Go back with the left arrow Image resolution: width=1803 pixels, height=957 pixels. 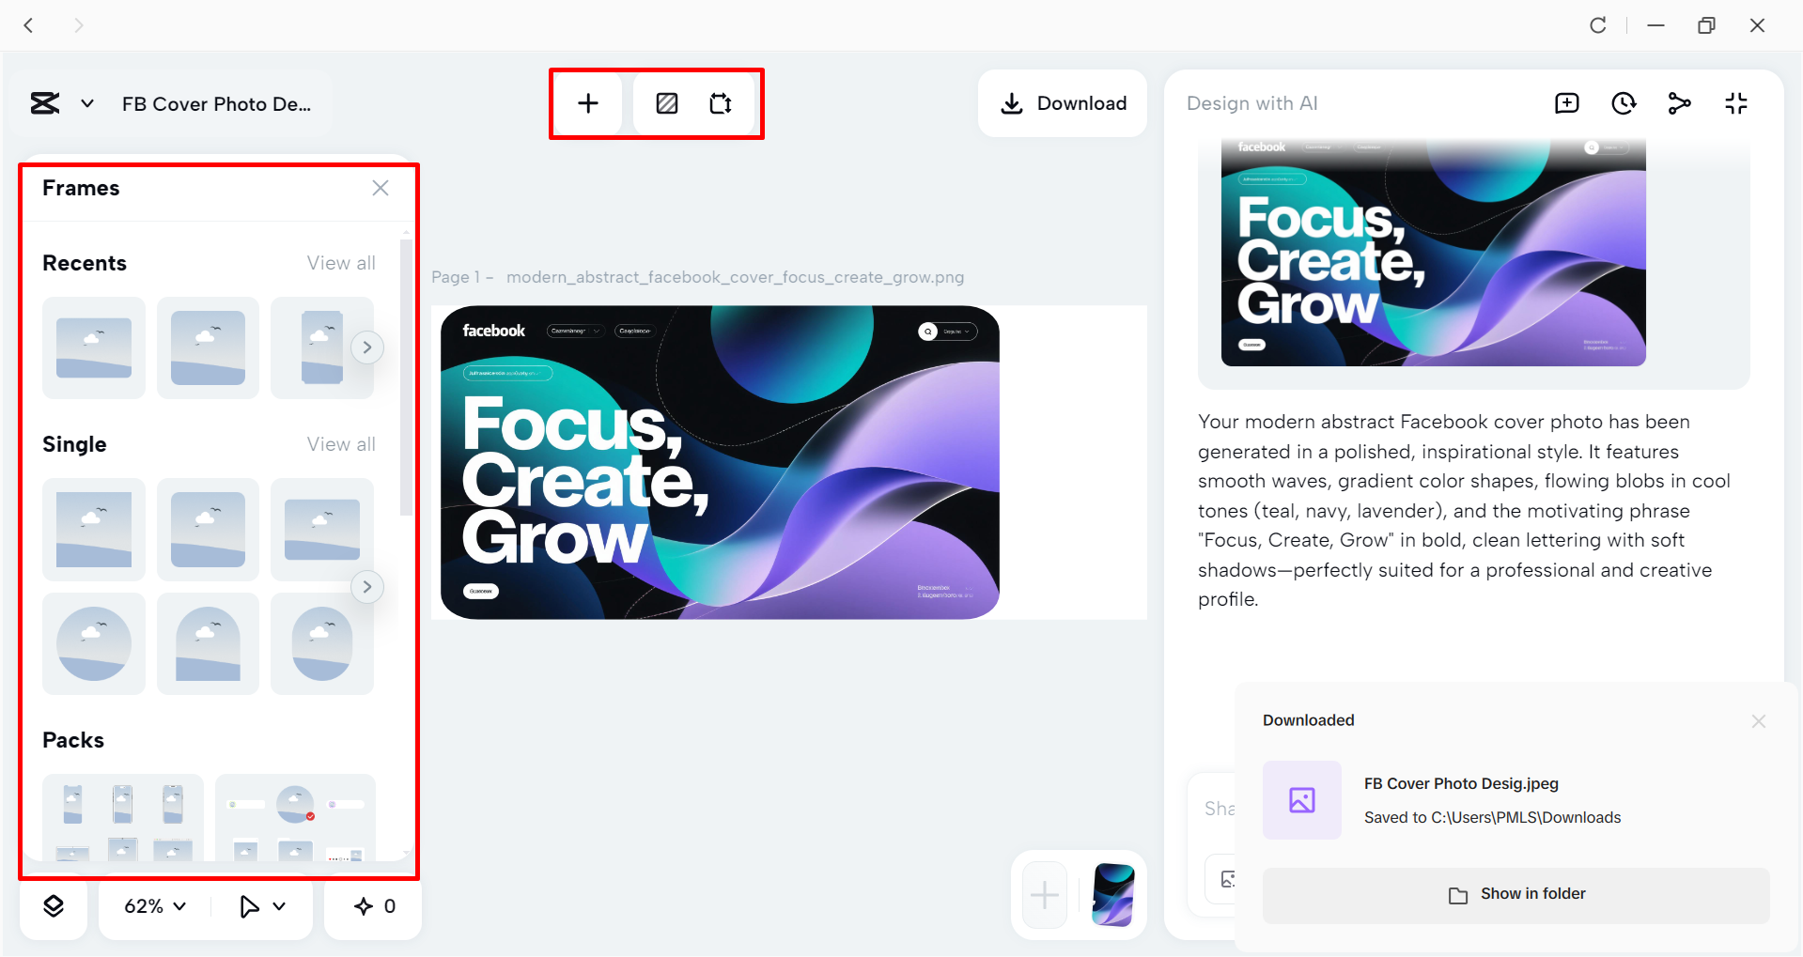28,25
